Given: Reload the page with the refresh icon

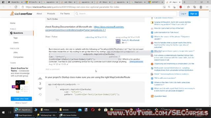Looking at the screenshot, I should pyautogui.click(x=16, y=7).
